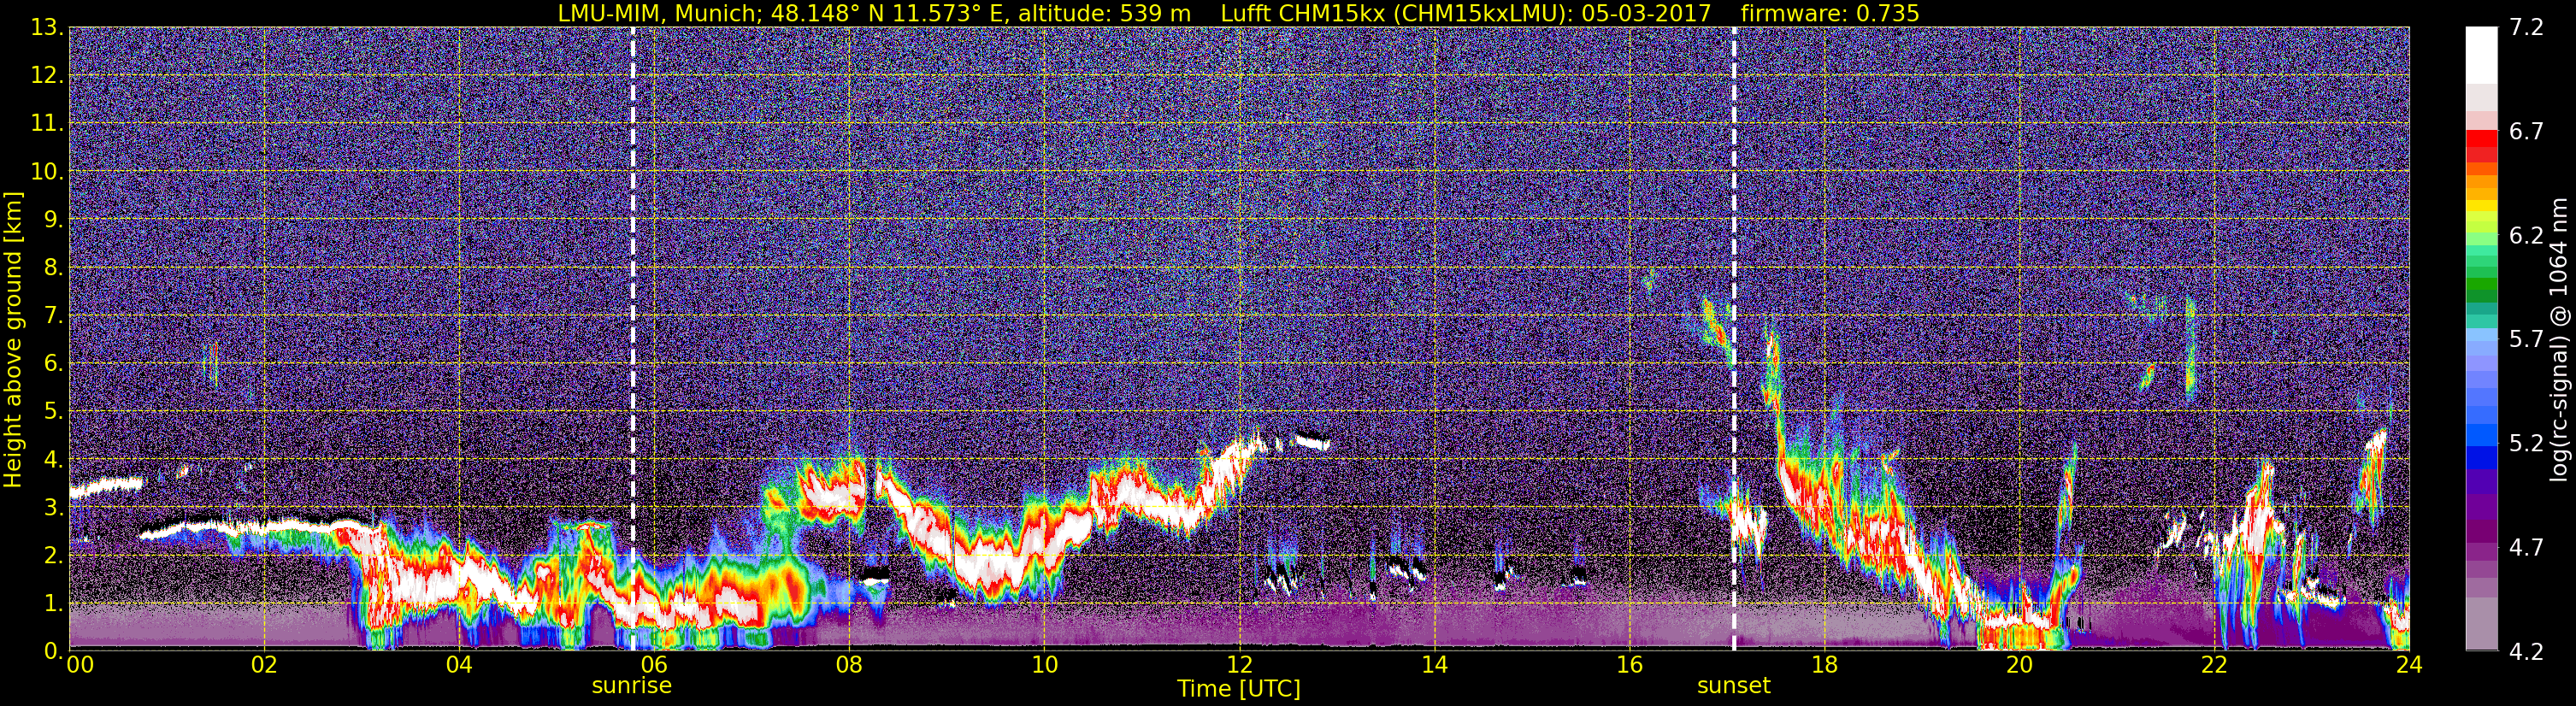
Task: Click the '06' time axis tick label
Action: coord(654,665)
